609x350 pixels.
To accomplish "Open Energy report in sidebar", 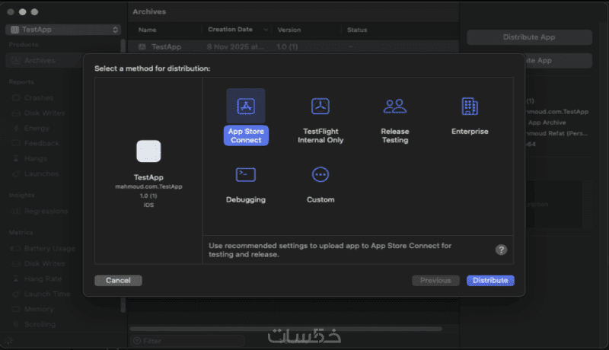I will 37,128.
